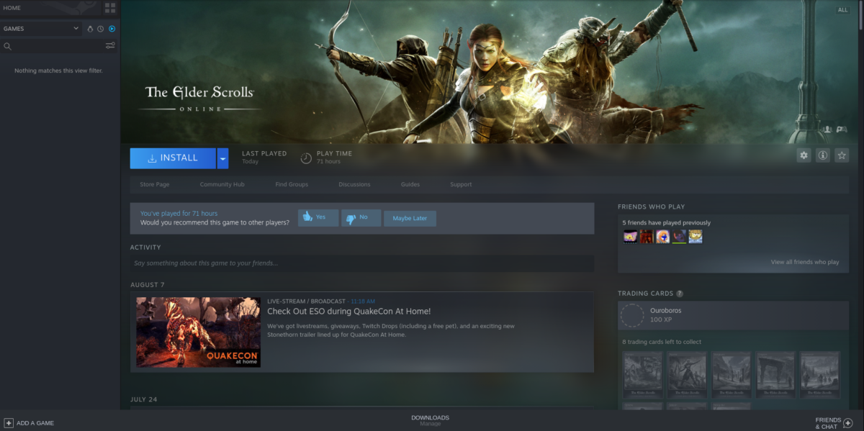Click the activity post input field
Viewport: 864px width, 431px height.
(362, 263)
